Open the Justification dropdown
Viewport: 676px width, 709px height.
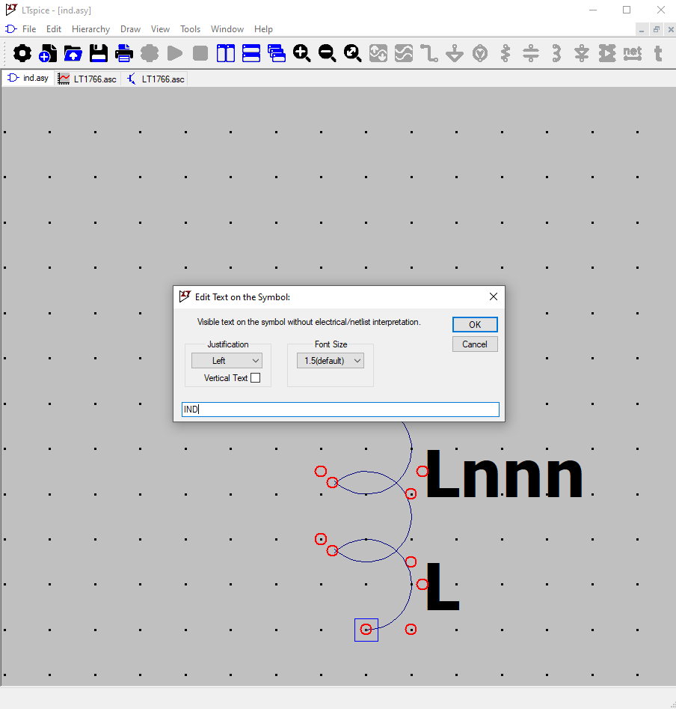tap(227, 361)
